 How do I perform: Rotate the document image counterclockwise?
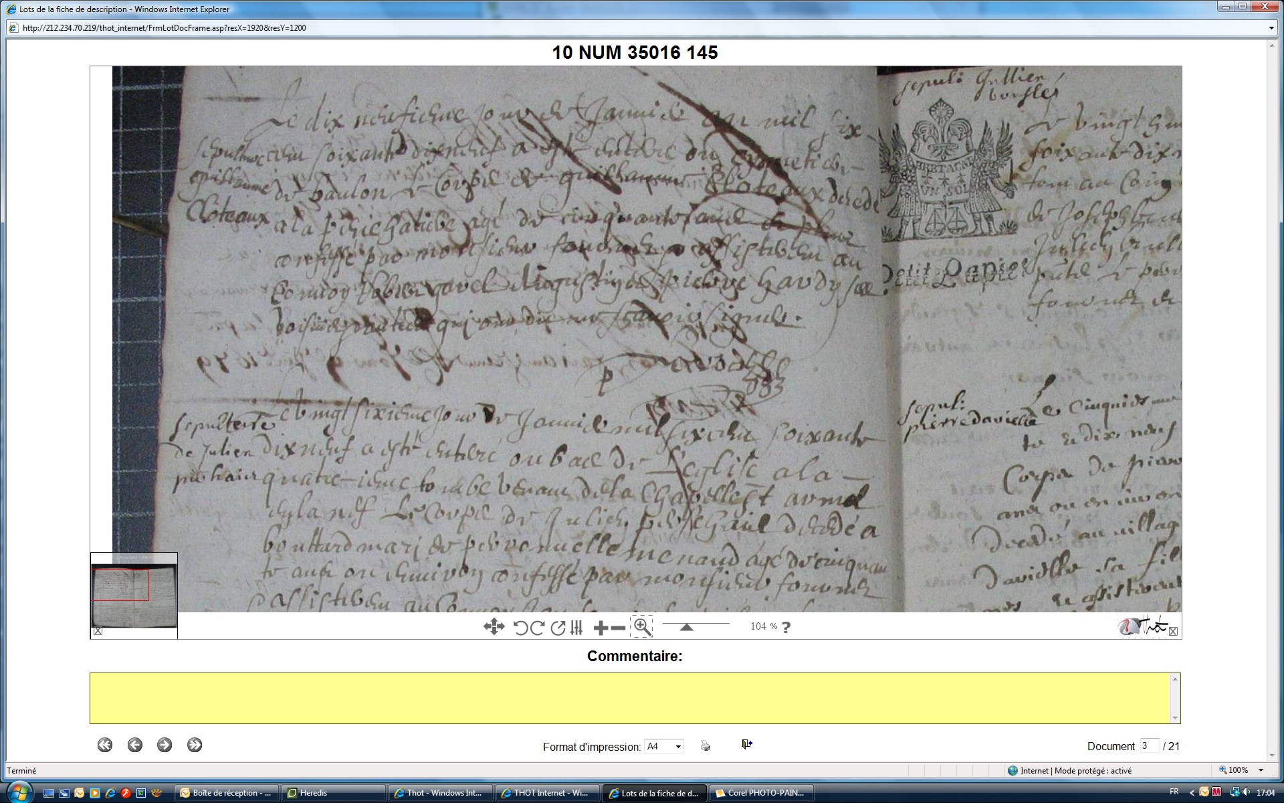click(520, 628)
